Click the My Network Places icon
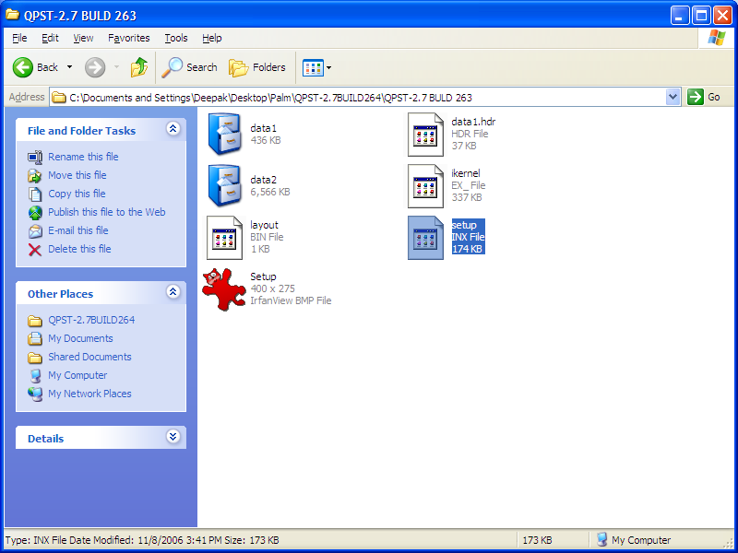The image size is (738, 553). (x=35, y=394)
